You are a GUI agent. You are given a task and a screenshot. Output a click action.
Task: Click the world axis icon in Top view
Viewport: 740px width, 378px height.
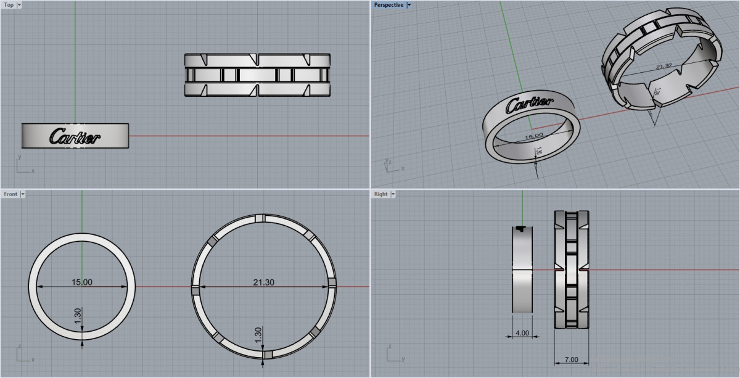pos(22,166)
